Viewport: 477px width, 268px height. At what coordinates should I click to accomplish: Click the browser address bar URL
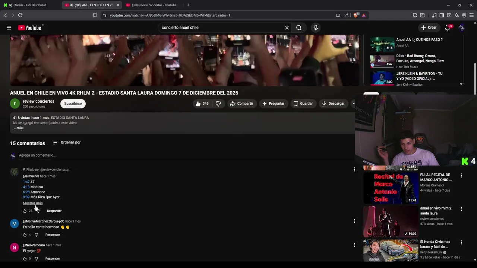tap(170, 15)
